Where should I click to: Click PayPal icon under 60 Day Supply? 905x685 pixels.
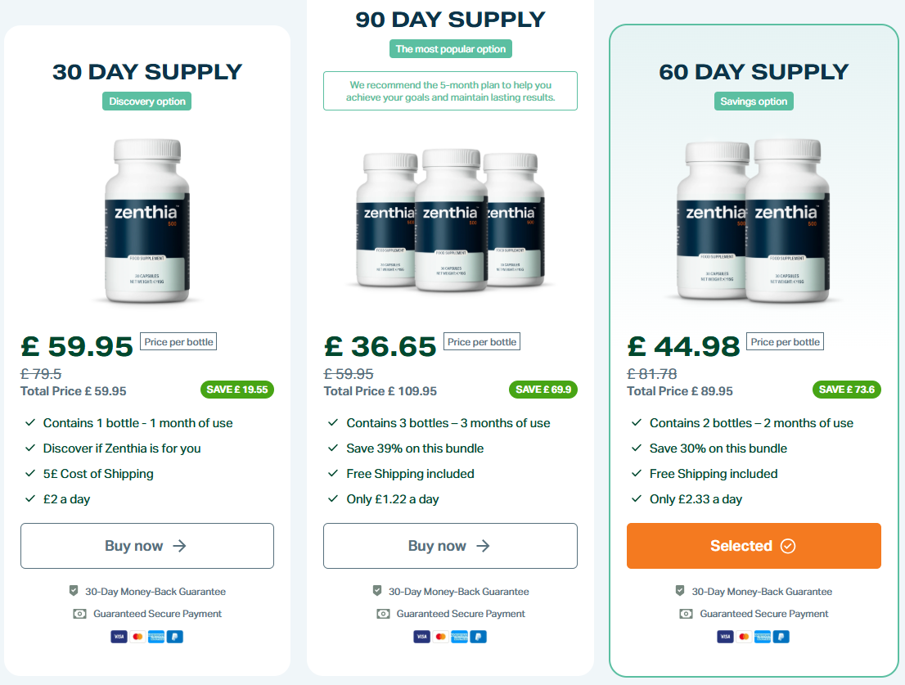[781, 636]
